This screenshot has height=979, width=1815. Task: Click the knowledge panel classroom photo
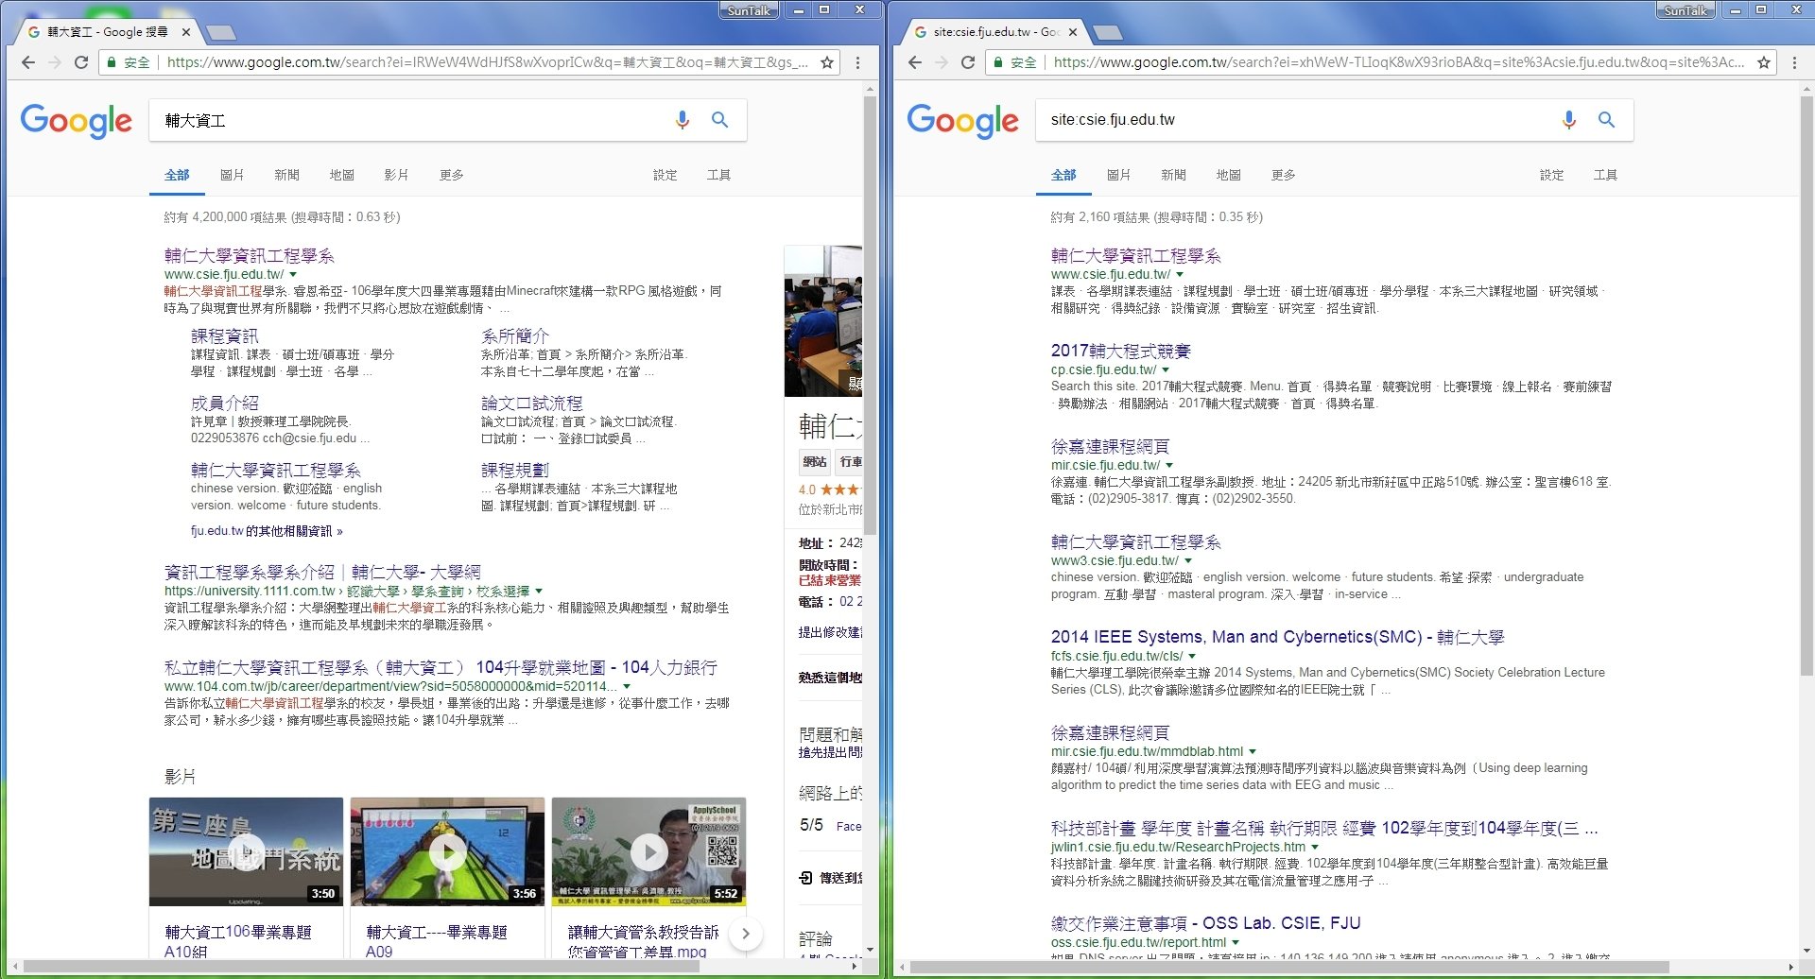click(823, 321)
